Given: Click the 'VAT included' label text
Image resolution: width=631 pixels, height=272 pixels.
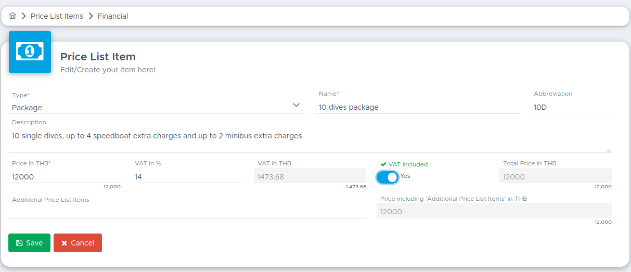Looking at the screenshot, I should 408,164.
